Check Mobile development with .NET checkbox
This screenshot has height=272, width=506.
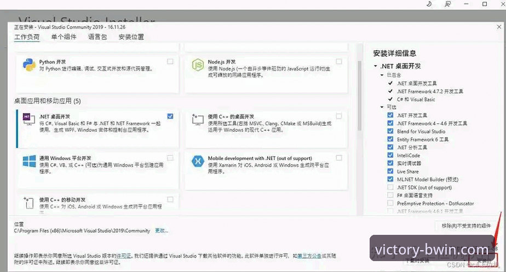[x=339, y=158]
